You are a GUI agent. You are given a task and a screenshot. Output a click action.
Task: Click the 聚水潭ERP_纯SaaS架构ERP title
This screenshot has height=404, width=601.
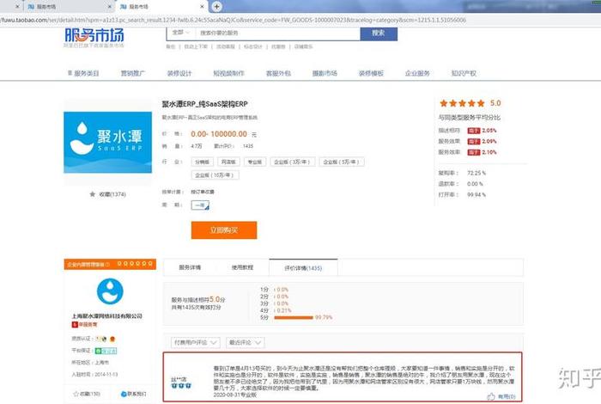[x=204, y=104]
